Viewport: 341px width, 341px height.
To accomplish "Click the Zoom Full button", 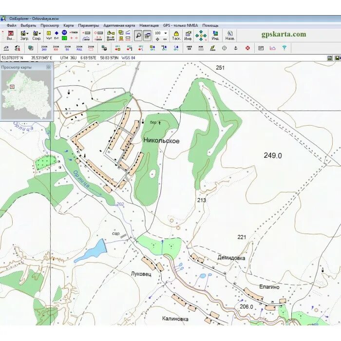I will pos(79,48).
